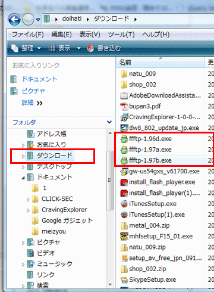
Task: Select dw8_802_update_jp.exe icon
Action: (124, 128)
